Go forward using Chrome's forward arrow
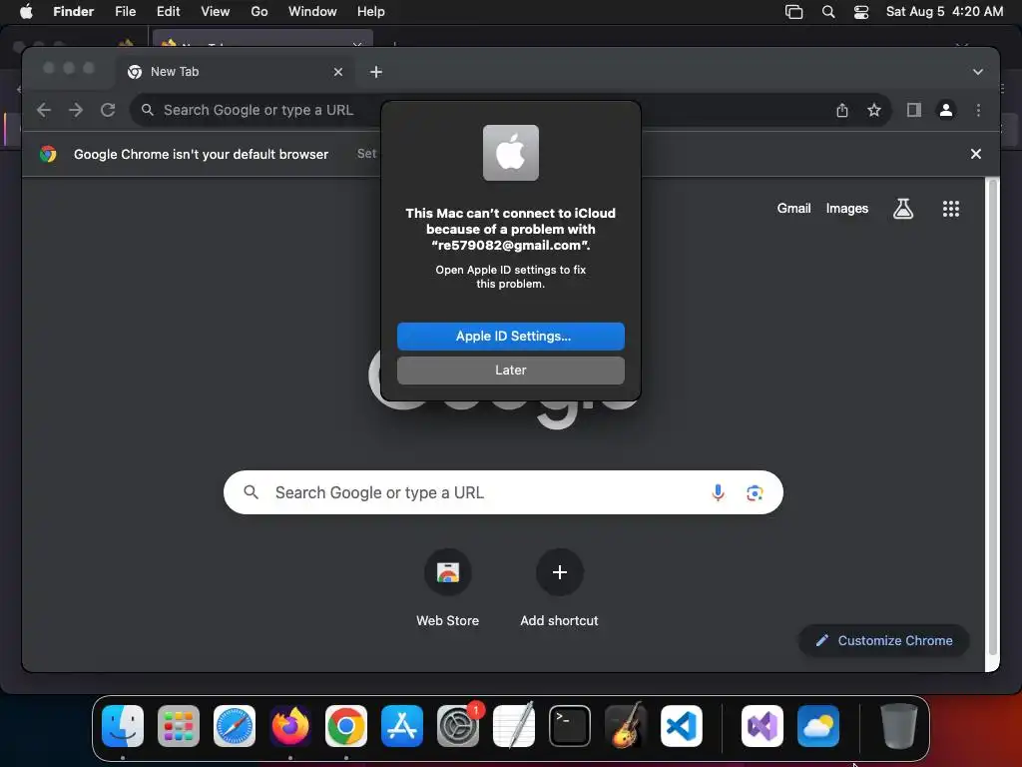1022x767 pixels. point(76,110)
